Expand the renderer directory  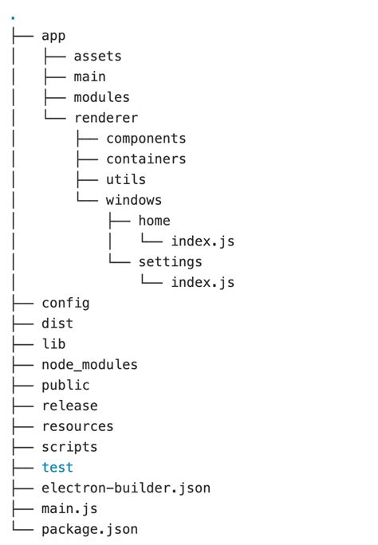106,118
